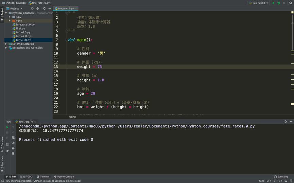Click the locate/scroll-from-source icon in Project panel

coord(32,8)
